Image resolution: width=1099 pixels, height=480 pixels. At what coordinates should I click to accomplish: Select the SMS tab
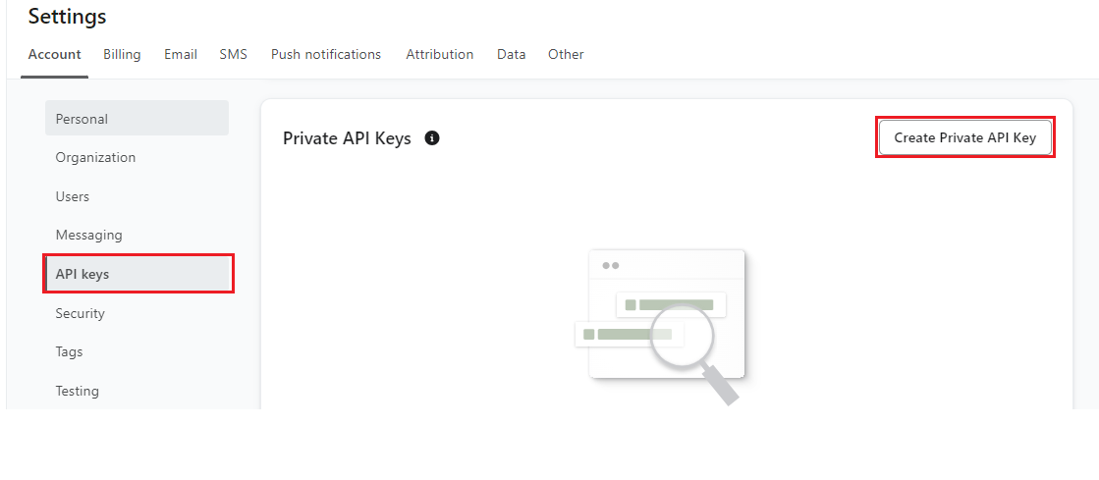(x=234, y=55)
